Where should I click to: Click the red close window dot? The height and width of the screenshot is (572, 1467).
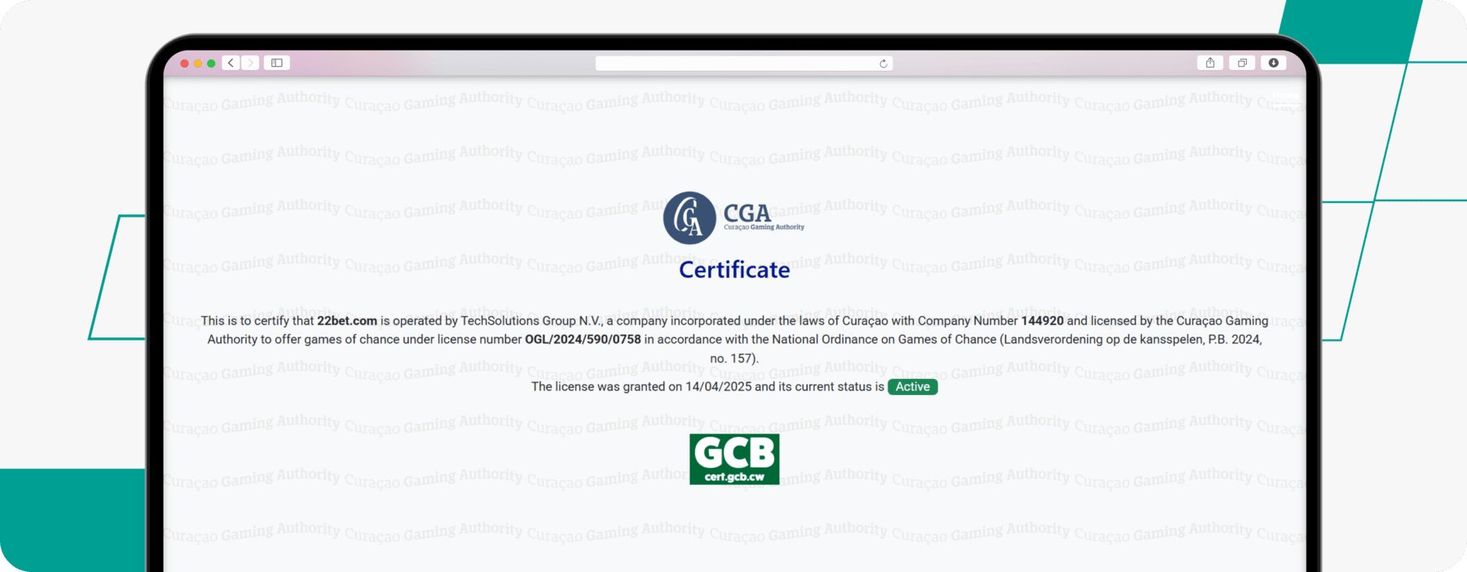click(x=185, y=64)
